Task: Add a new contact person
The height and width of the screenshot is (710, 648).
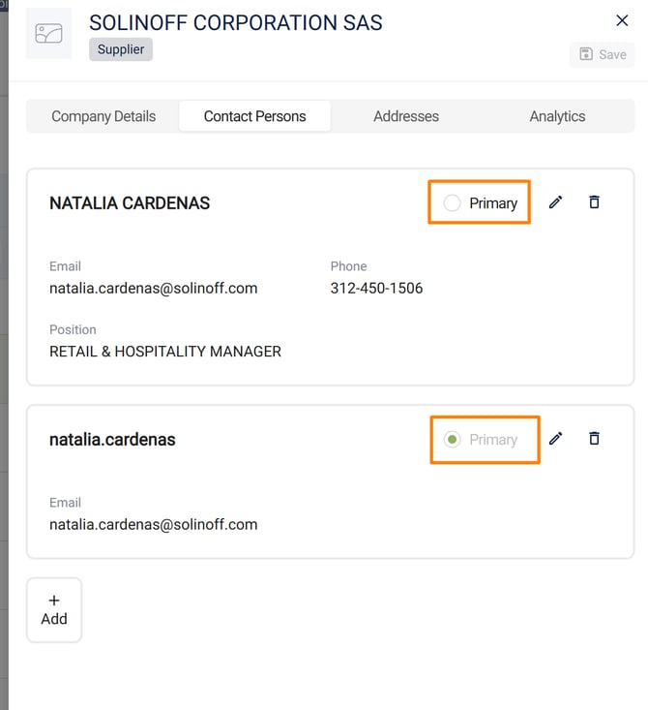Action: coord(54,609)
